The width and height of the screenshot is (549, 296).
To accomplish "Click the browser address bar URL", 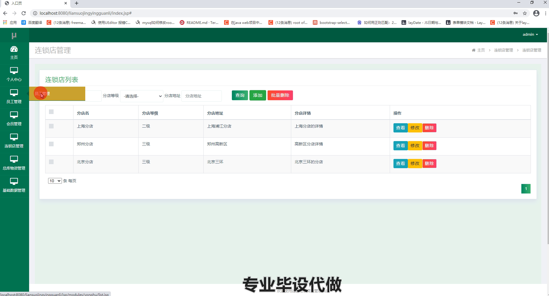I will (86, 13).
